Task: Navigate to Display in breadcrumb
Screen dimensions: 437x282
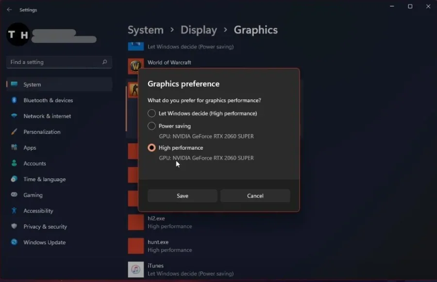Action: 199,30
